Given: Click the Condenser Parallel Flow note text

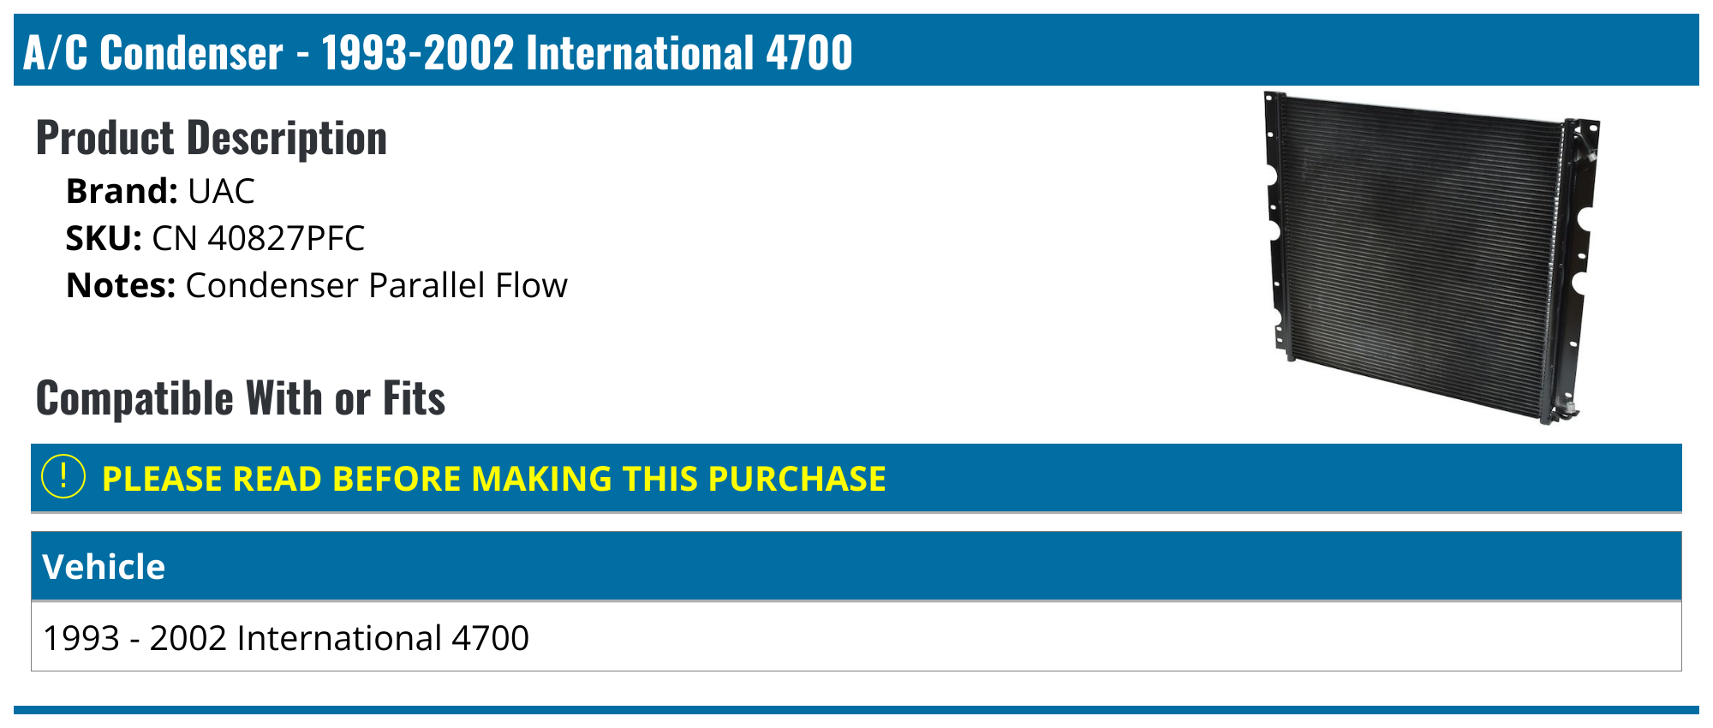Looking at the screenshot, I should [376, 285].
